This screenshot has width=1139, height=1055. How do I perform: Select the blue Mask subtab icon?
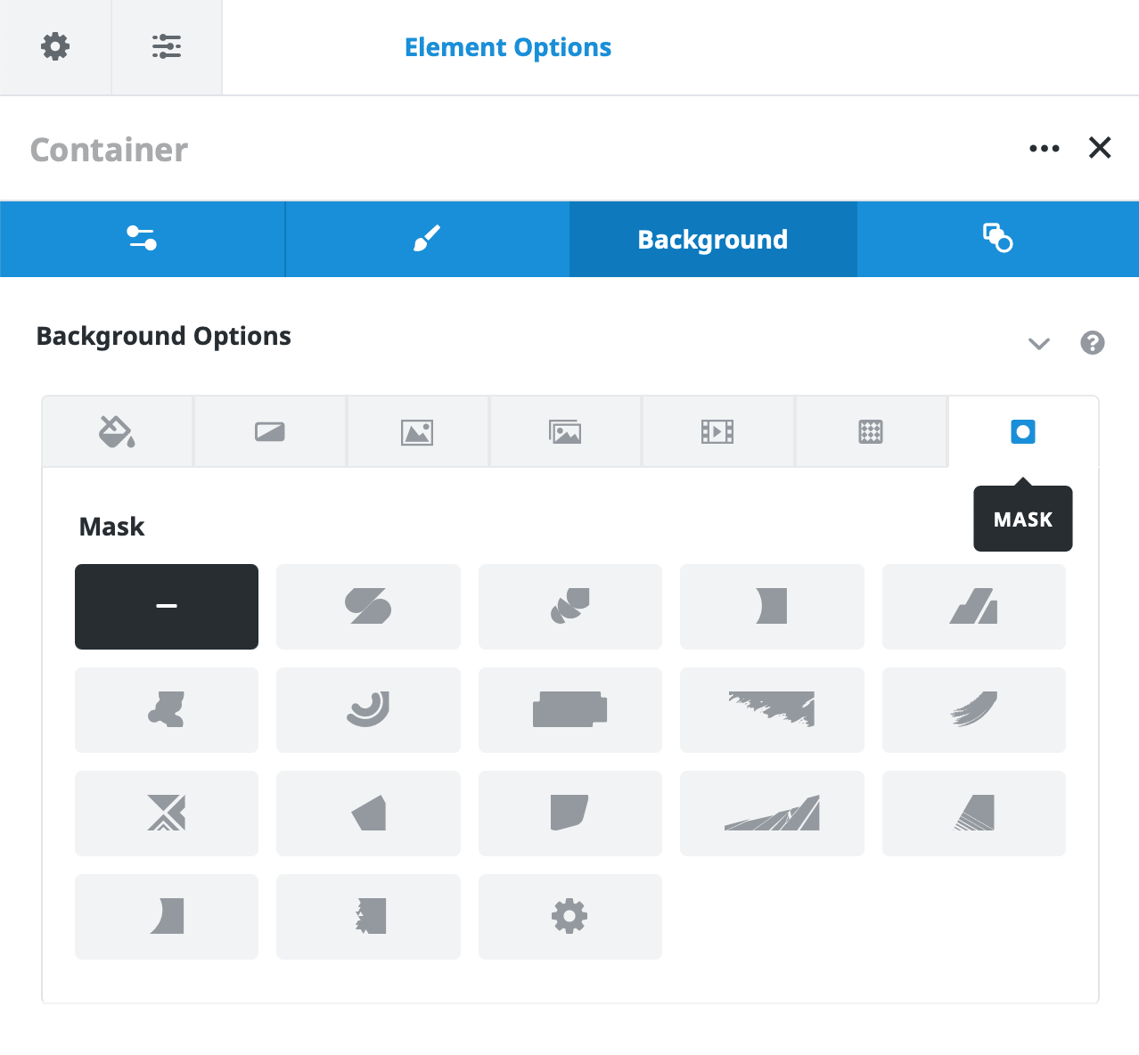click(1023, 432)
